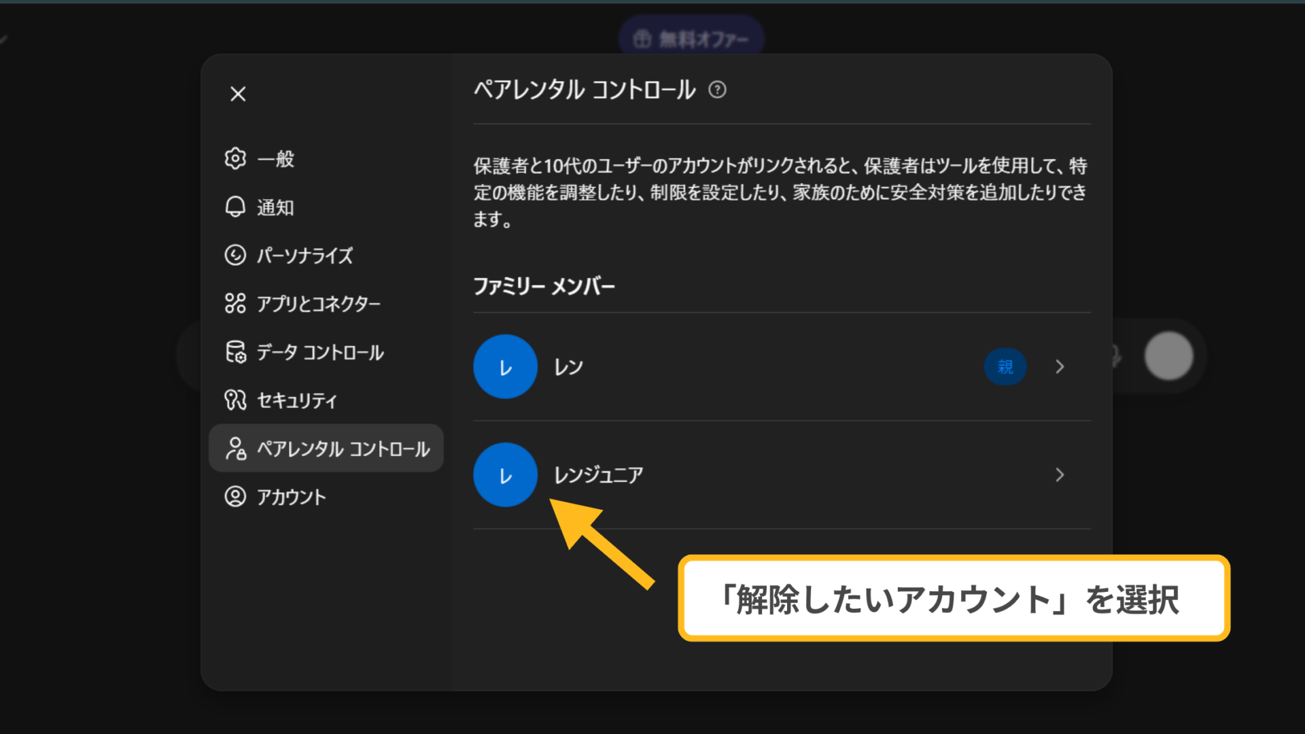Click the アプリとコネクター grid icon
Viewport: 1305px width, 734px height.
click(234, 304)
